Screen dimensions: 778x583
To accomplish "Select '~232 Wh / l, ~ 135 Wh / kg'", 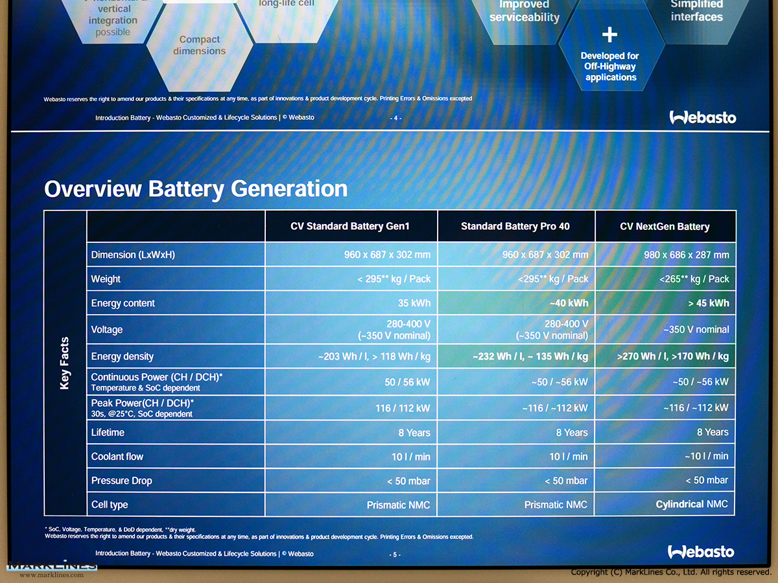I will pos(531,356).
